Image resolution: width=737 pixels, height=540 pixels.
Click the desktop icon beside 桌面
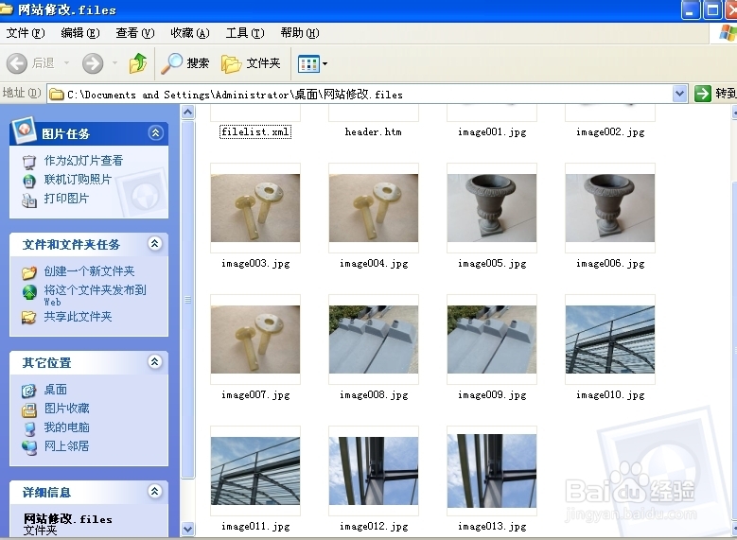click(29, 391)
